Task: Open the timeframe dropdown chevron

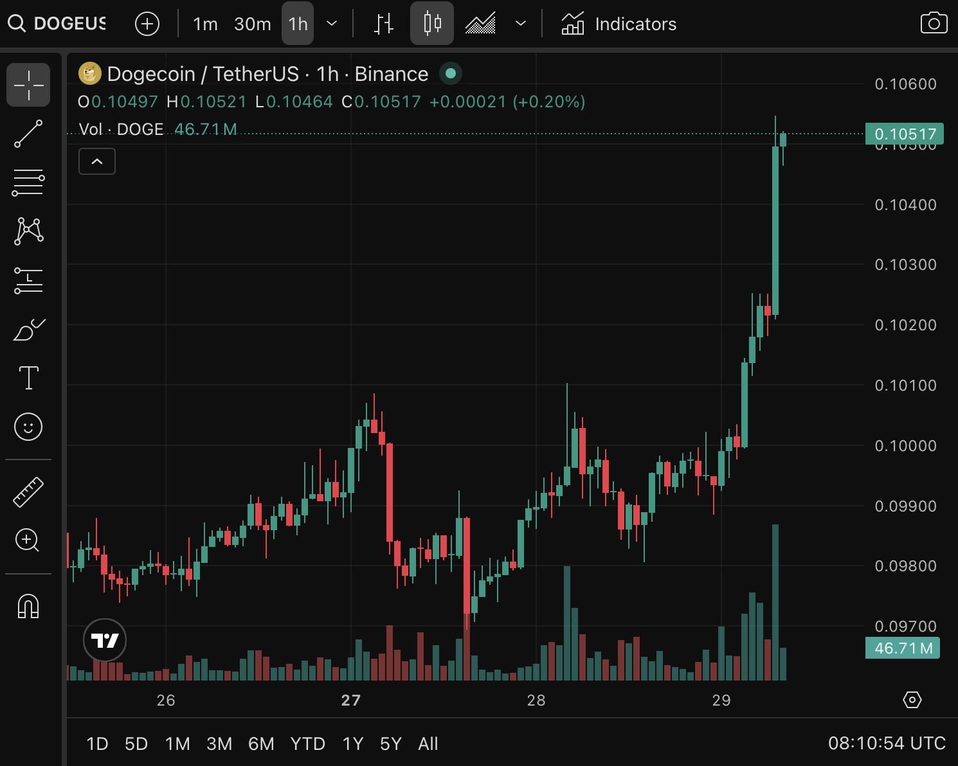Action: point(332,23)
